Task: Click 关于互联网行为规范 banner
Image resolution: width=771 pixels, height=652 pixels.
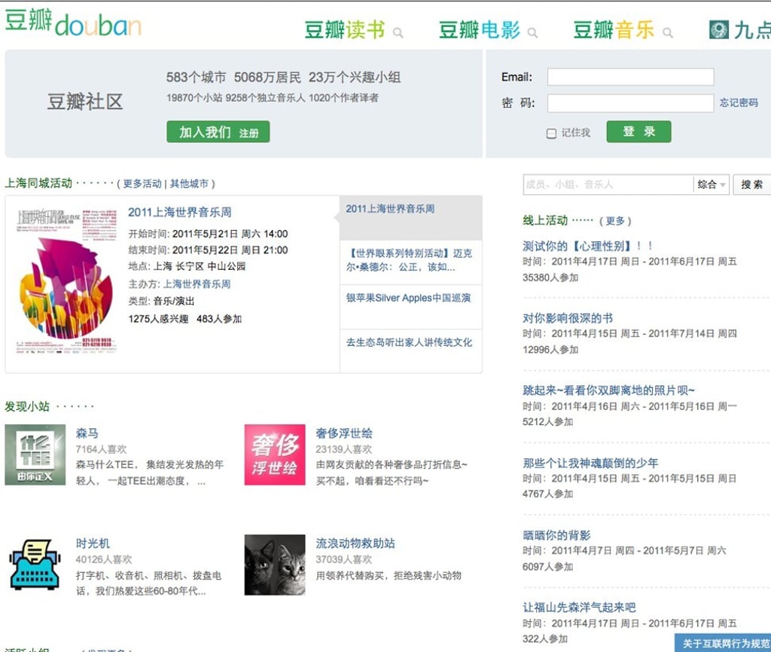Action: click(723, 643)
